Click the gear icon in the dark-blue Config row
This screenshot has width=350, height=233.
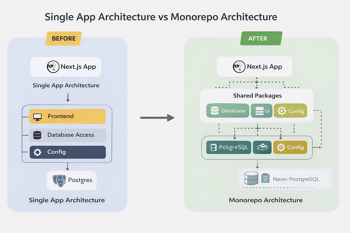(x=37, y=152)
